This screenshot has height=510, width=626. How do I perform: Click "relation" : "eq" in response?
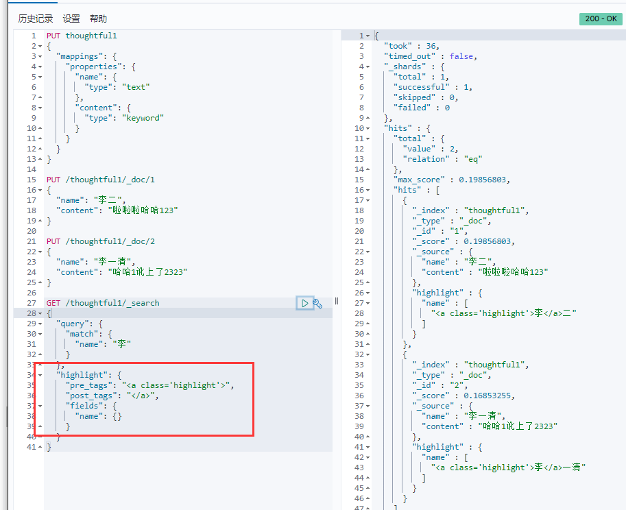[442, 159]
